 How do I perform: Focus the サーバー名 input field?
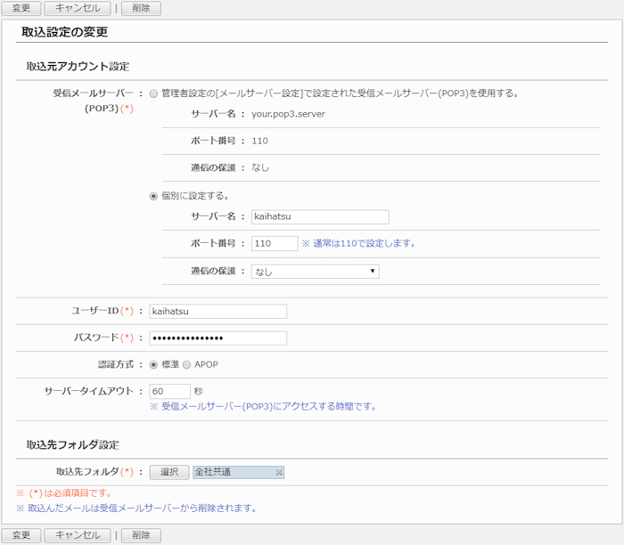coord(320,216)
